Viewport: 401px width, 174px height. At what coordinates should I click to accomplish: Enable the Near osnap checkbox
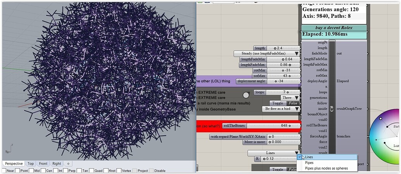click(x=3, y=171)
